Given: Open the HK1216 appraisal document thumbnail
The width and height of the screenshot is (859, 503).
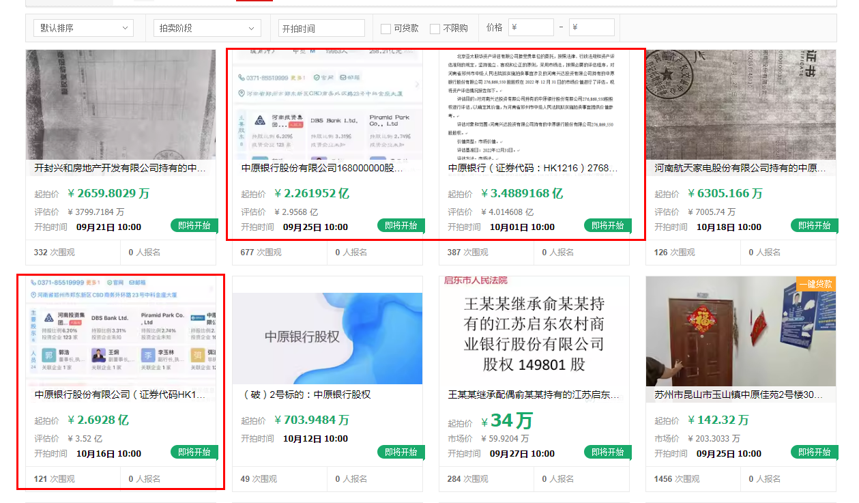Looking at the screenshot, I should [x=534, y=104].
